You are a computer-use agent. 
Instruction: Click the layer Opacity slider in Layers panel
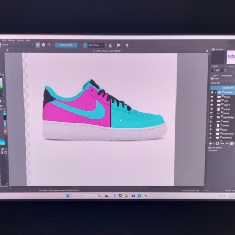223,88
